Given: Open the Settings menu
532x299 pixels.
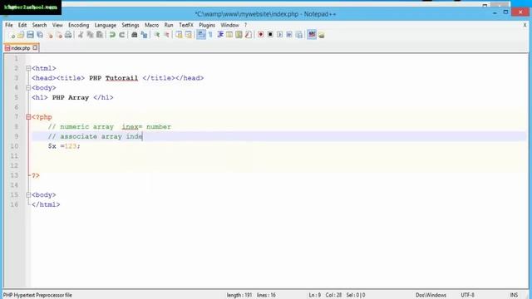Looking at the screenshot, I should (131, 25).
